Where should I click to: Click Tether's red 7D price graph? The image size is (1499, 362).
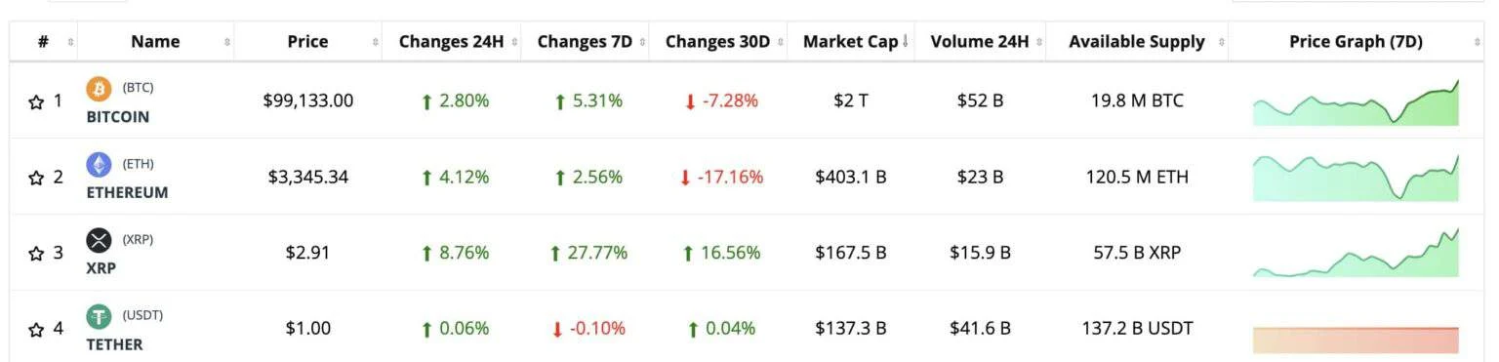(1356, 340)
